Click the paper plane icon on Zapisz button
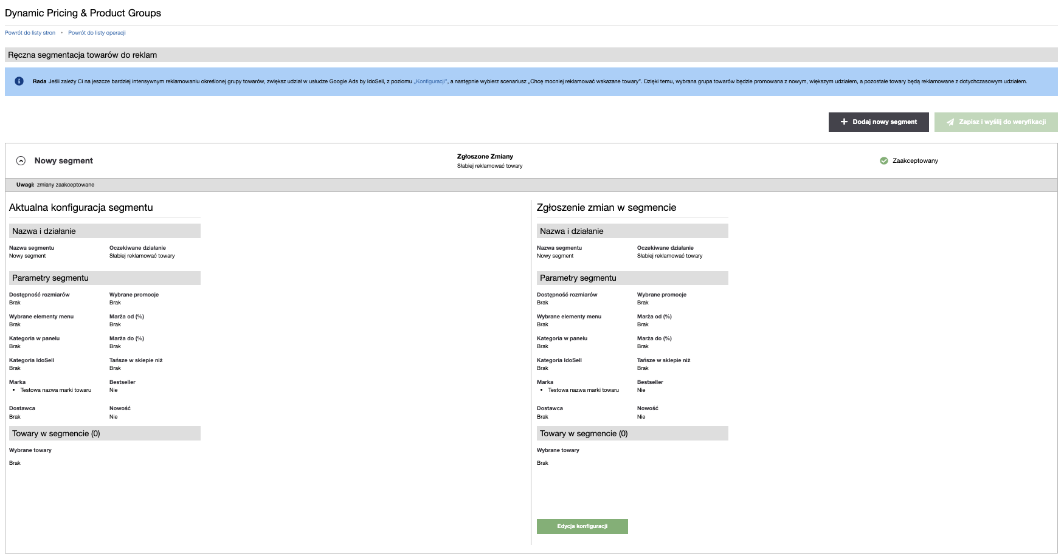Image resolution: width=1064 pixels, height=559 pixels. [950, 122]
